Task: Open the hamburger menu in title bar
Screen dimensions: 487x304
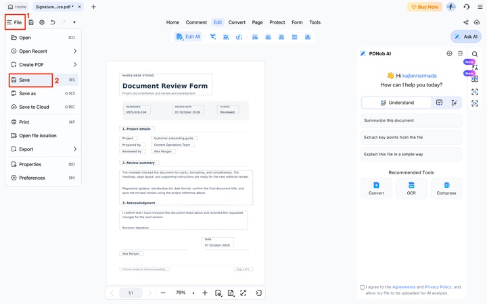Action: click(x=480, y=7)
